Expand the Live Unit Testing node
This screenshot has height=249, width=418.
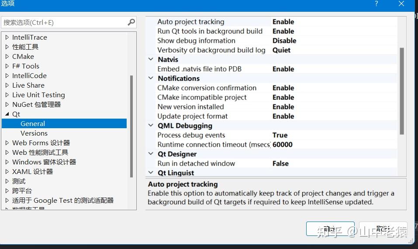pyautogui.click(x=7, y=95)
